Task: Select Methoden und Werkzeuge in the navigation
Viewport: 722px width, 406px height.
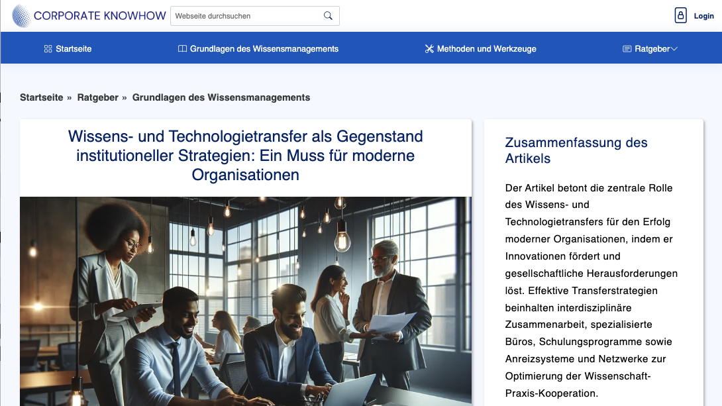Action: (x=487, y=48)
